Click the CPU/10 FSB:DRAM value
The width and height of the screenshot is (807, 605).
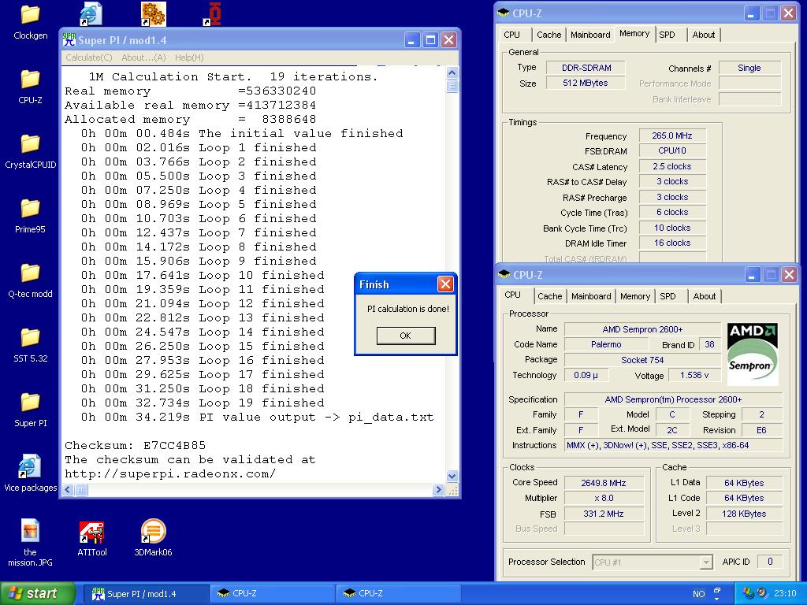(x=672, y=150)
